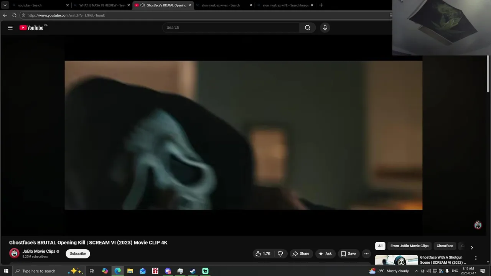491x276 pixels.
Task: Open the Discord taskbar icon
Action: [x=168, y=271]
